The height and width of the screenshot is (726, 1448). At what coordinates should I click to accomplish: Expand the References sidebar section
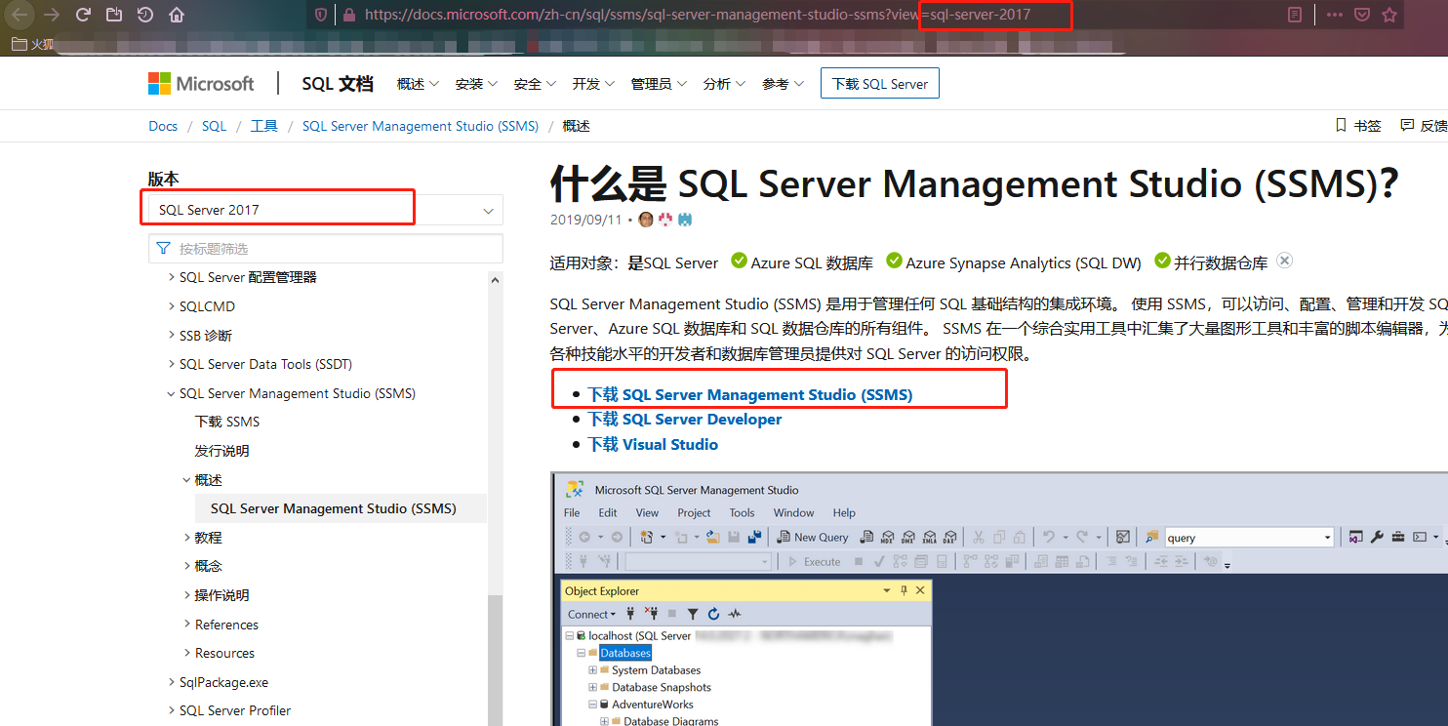tap(187, 625)
